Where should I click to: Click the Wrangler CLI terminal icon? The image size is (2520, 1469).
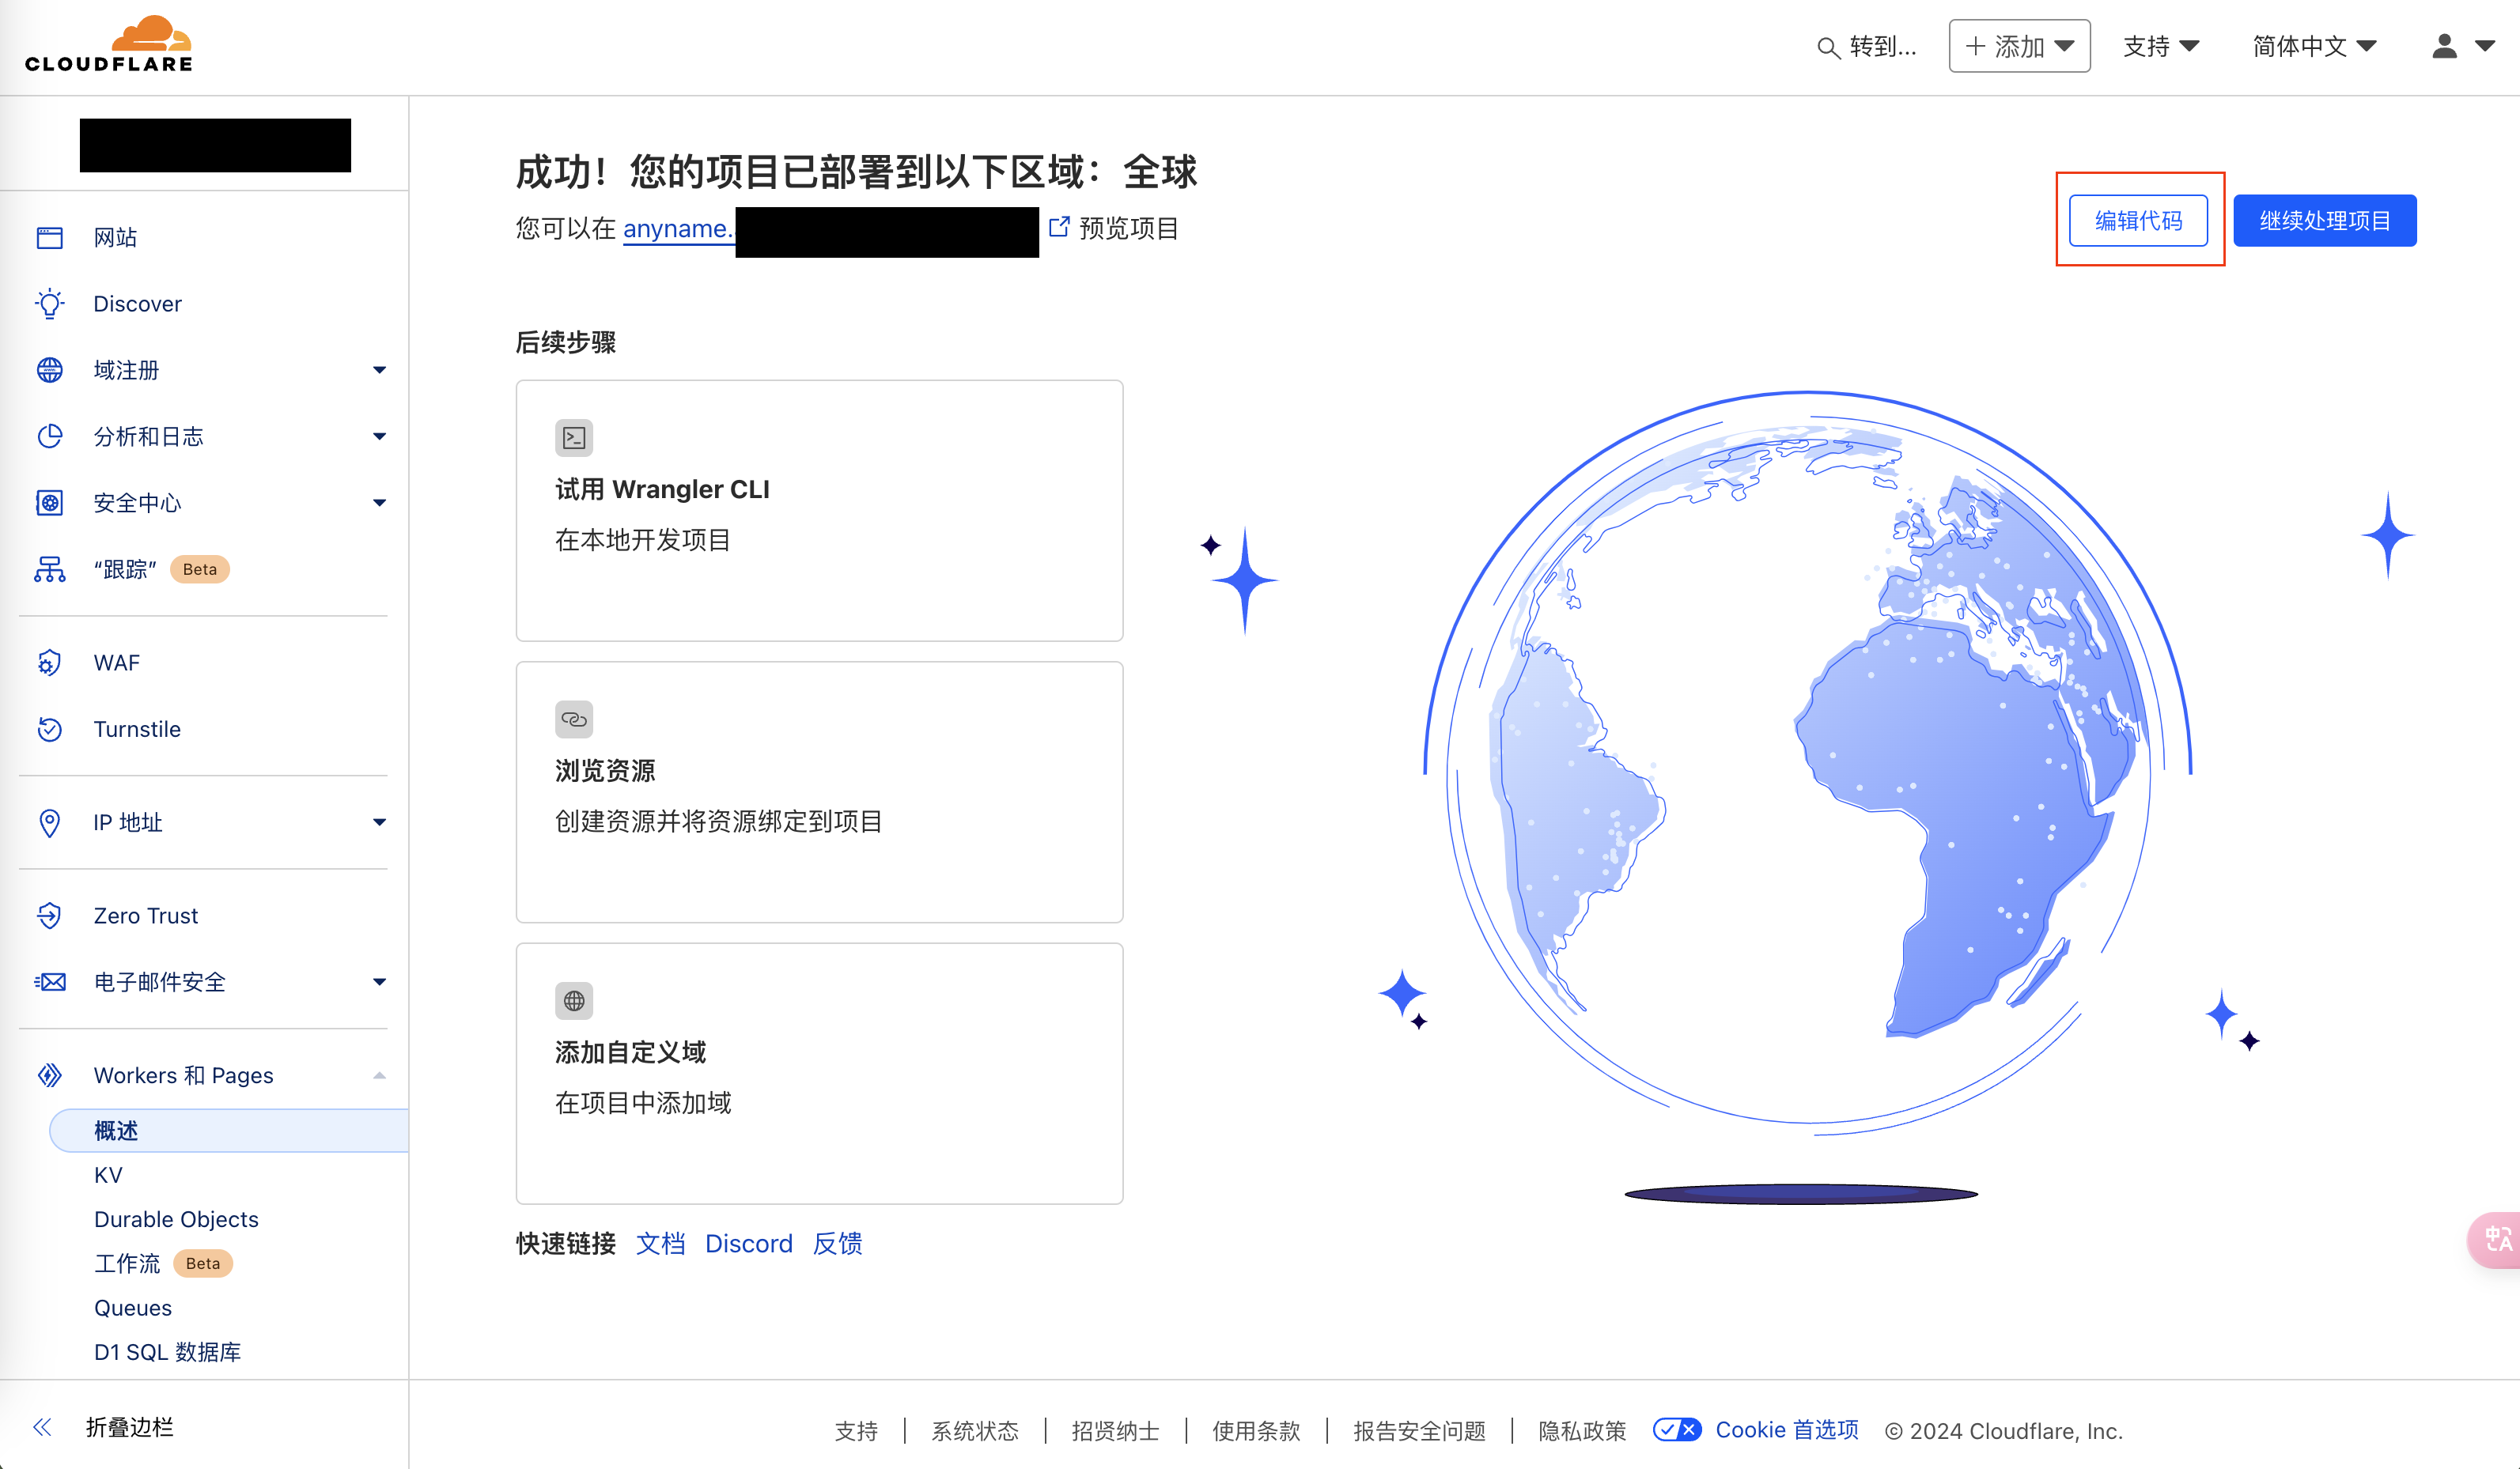point(574,438)
